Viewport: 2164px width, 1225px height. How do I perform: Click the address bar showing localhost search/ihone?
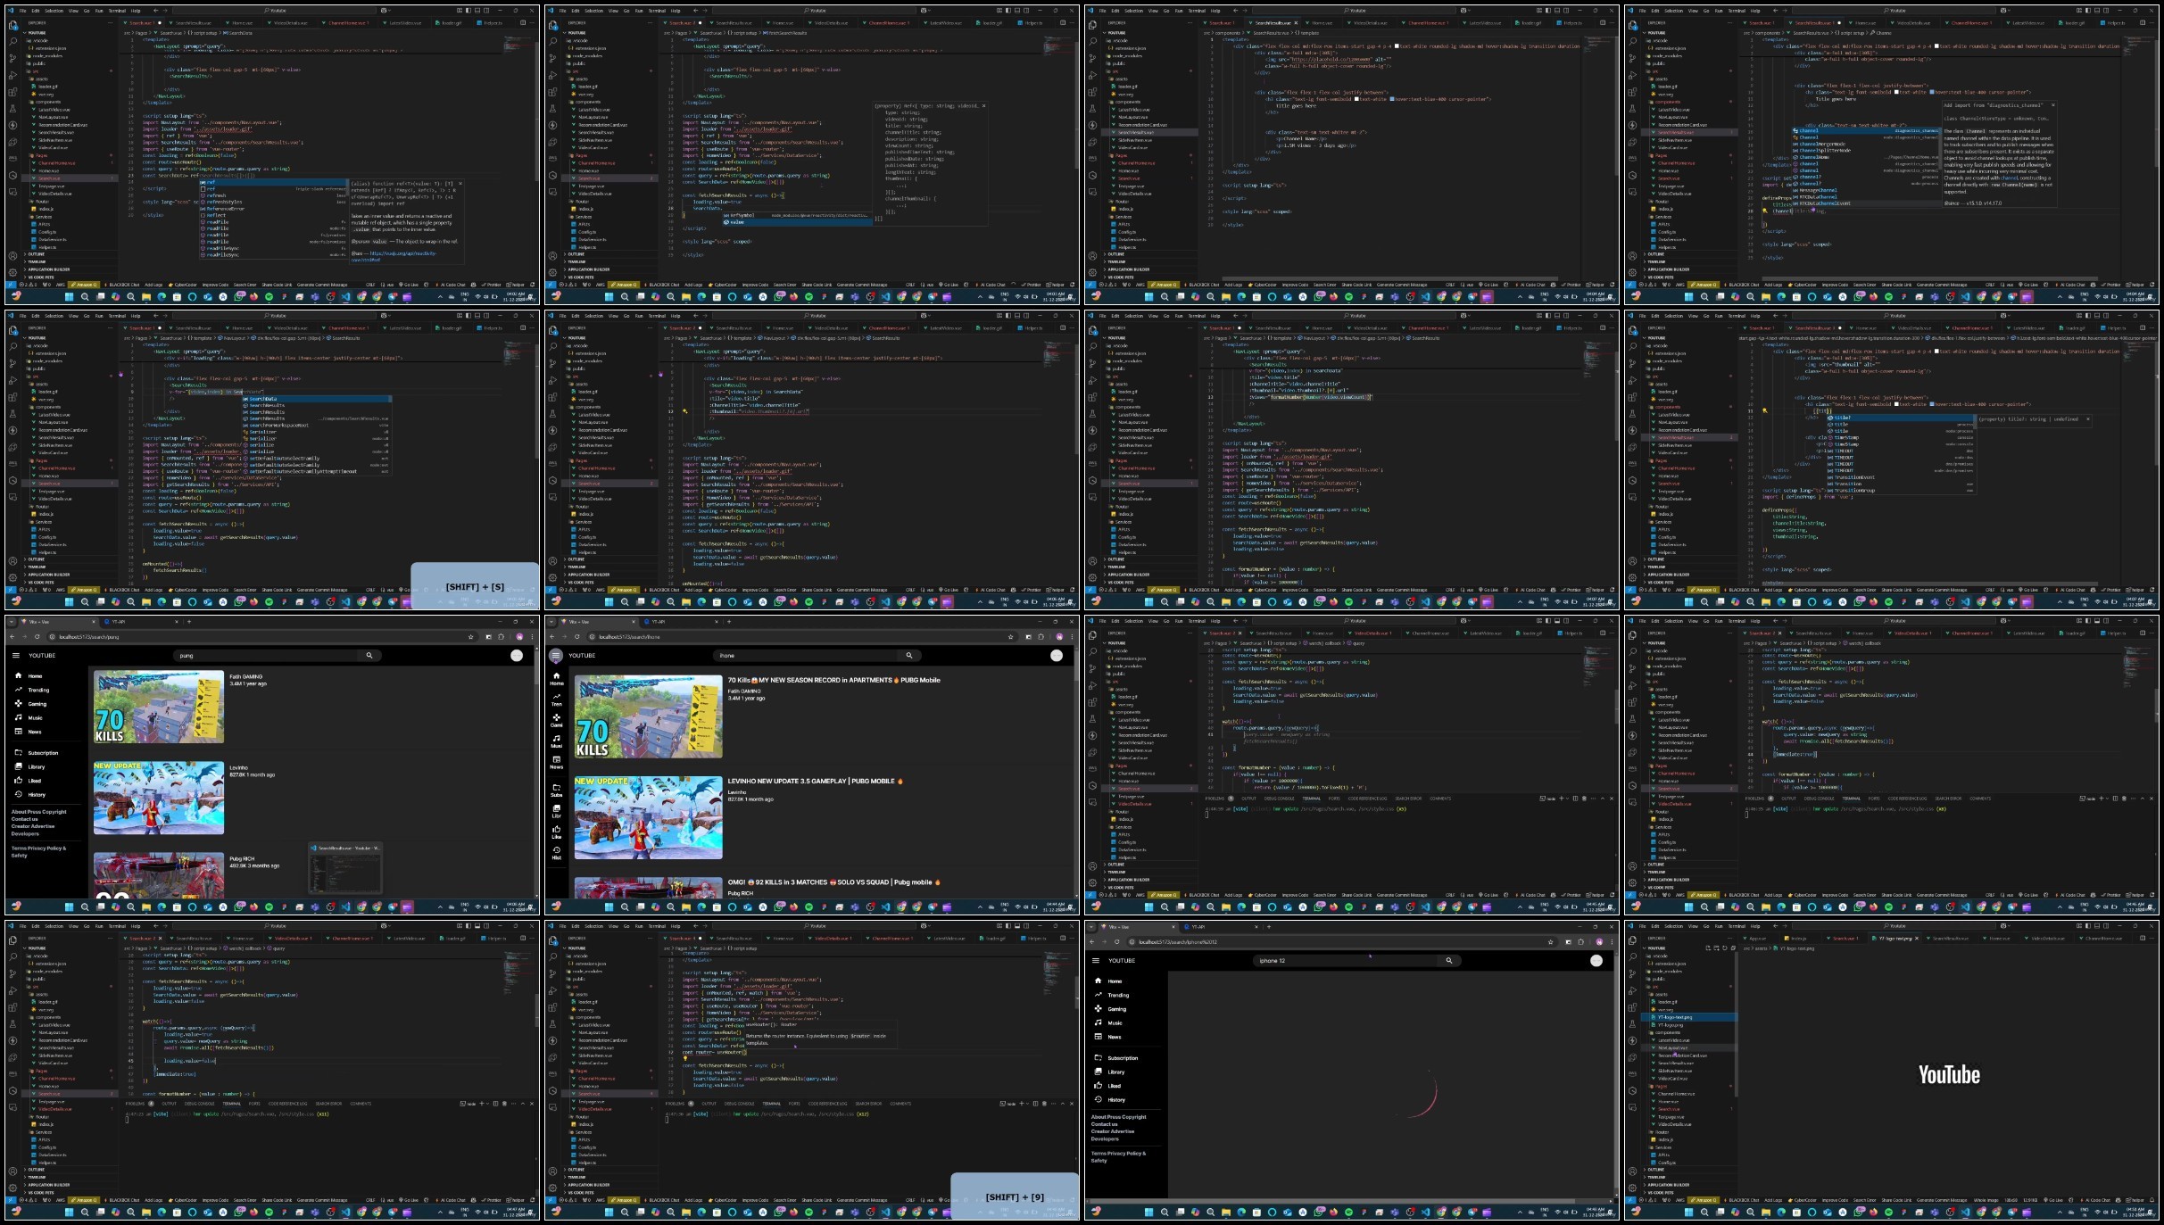799,637
